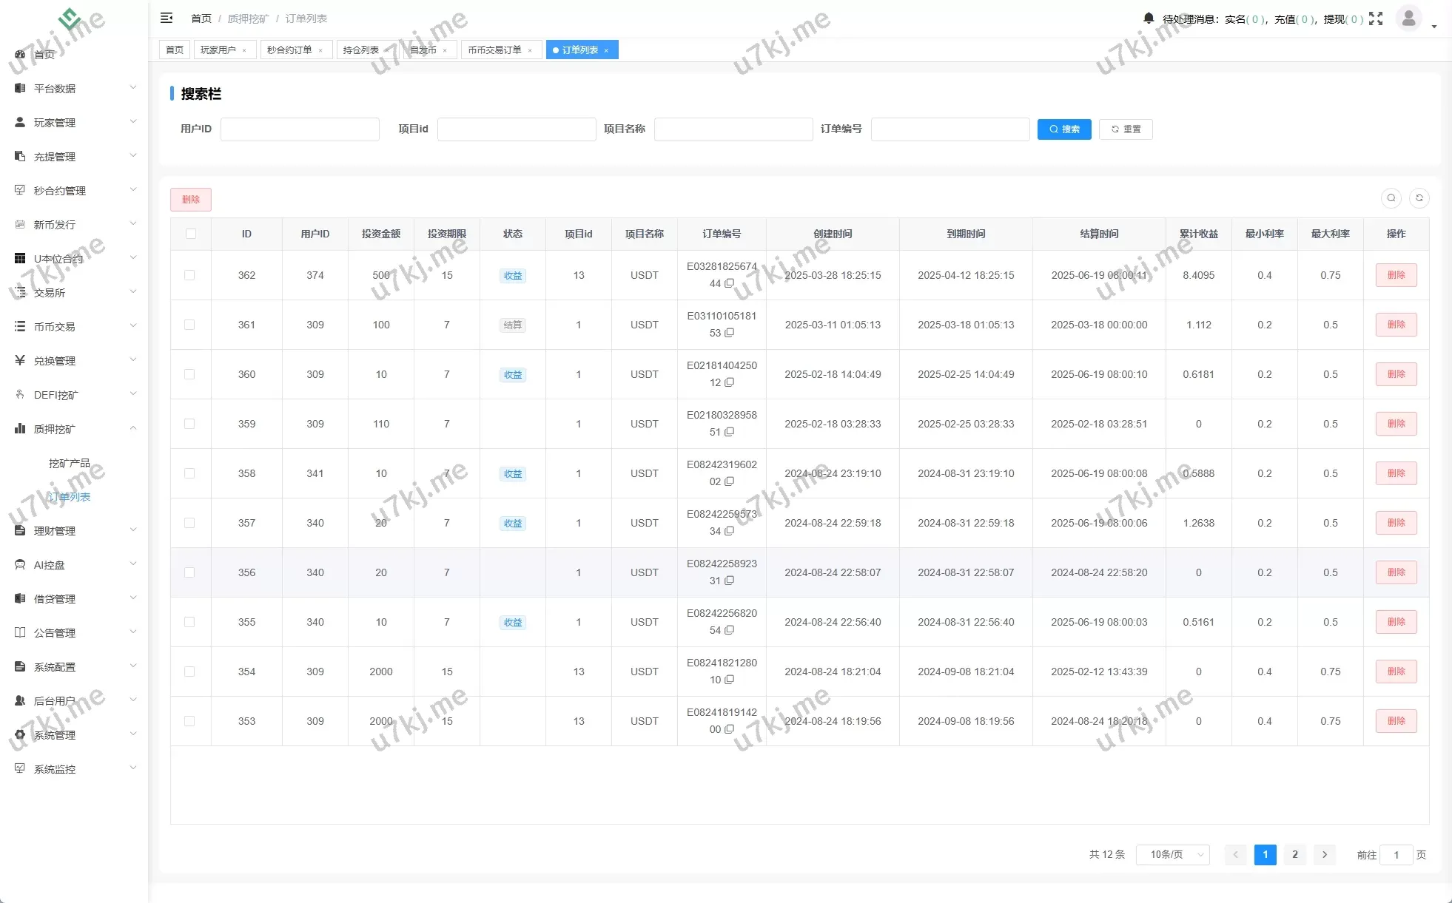The image size is (1452, 903).
Task: Click the blue 搜索 button
Action: pyautogui.click(x=1063, y=129)
